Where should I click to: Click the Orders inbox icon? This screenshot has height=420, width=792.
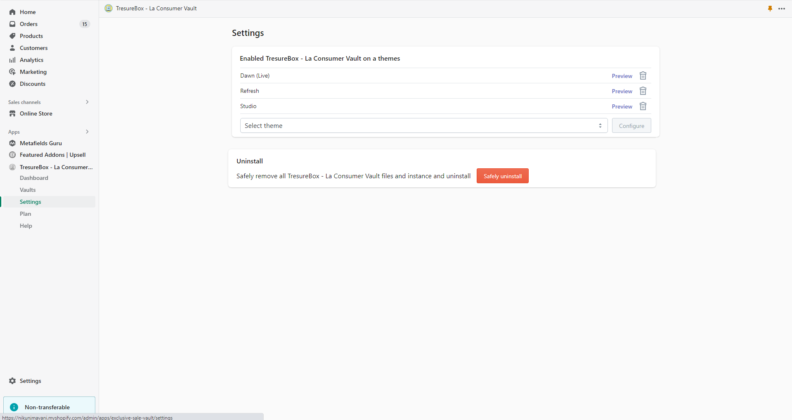pyautogui.click(x=12, y=24)
